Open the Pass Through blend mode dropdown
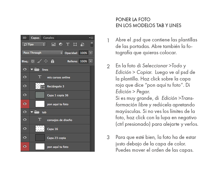The height and width of the screenshot is (169, 224). [x=42, y=53]
